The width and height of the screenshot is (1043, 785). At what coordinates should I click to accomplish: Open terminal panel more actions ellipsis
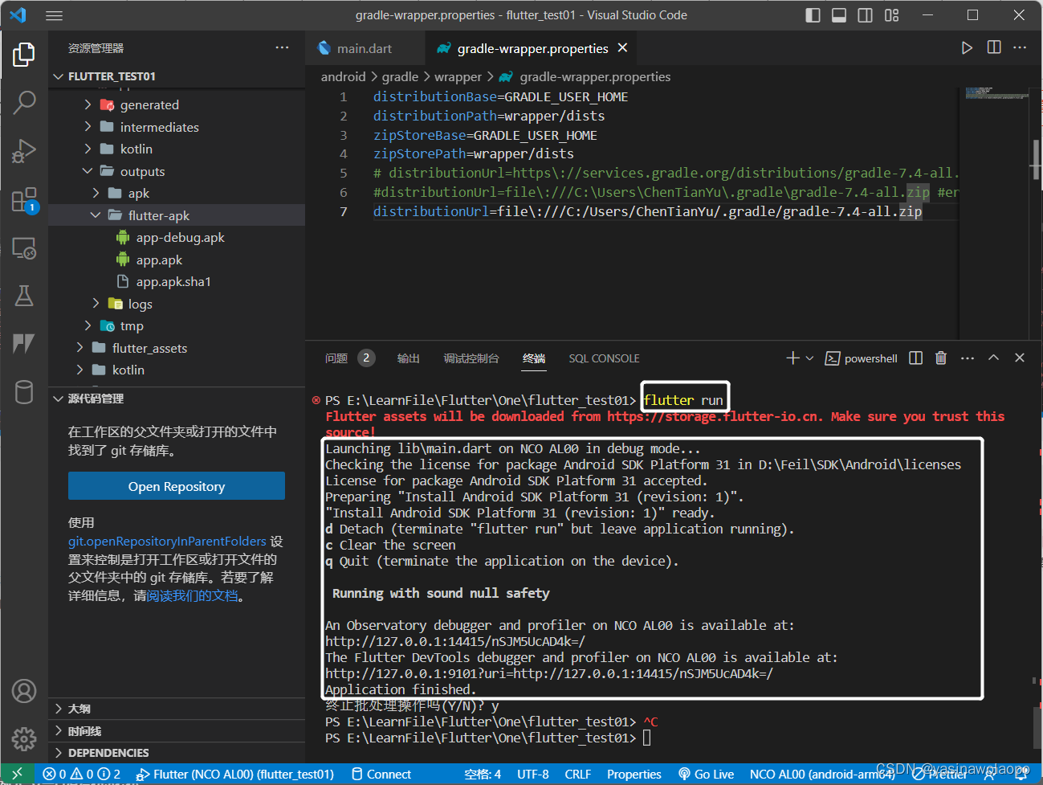click(968, 358)
